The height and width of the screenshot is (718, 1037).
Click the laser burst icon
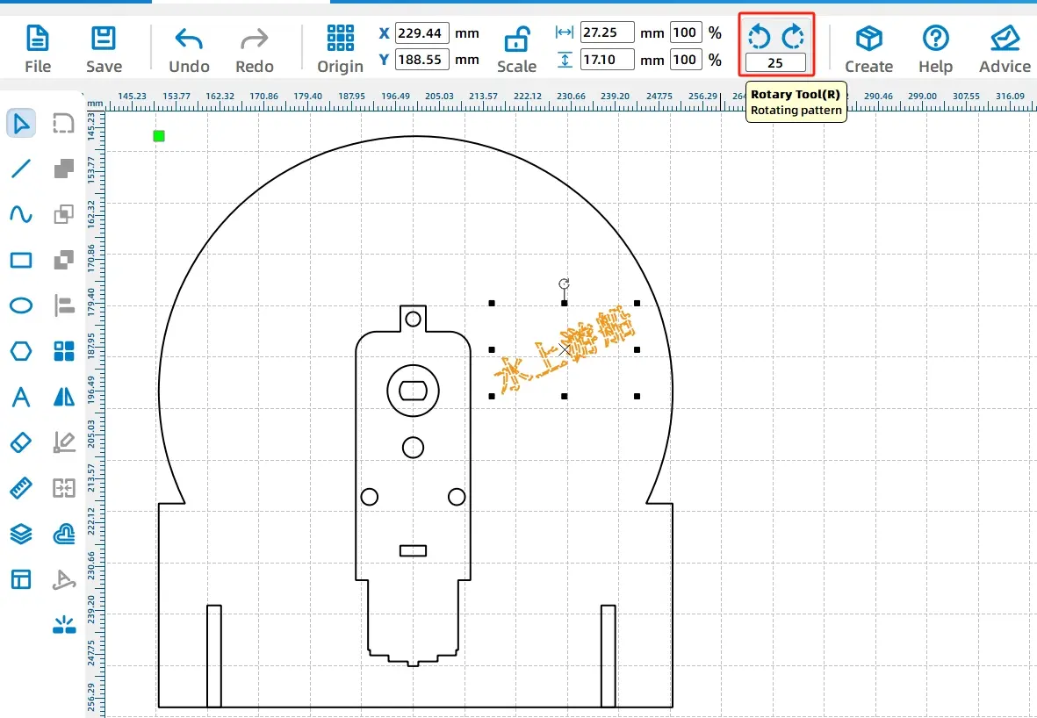(63, 625)
